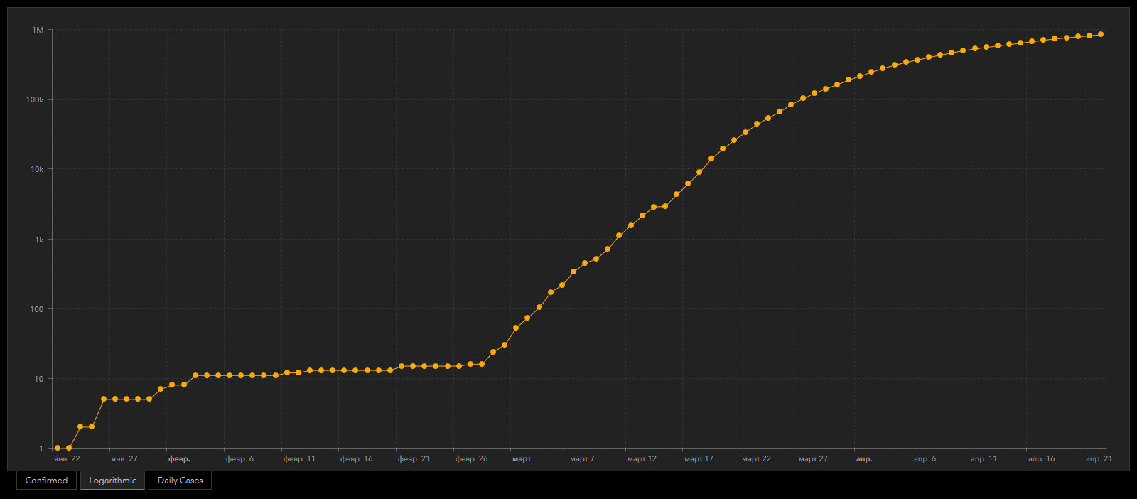Screen dimensions: 1137x499
Task: Click the 'март 12' date label
Action: point(642,459)
